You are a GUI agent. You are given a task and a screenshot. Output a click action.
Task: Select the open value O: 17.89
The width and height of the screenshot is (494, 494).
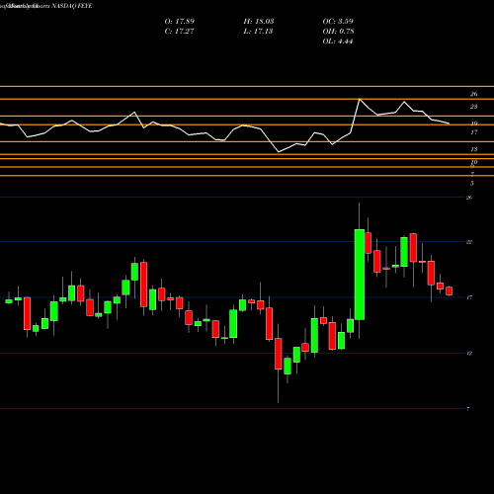pos(180,22)
